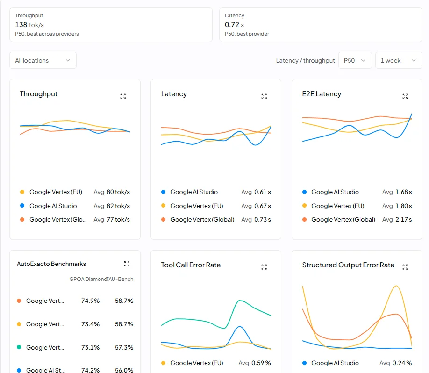Click the Google Vertex (EU) Latency legend dot
The width and height of the screenshot is (429, 373).
tap(164, 206)
